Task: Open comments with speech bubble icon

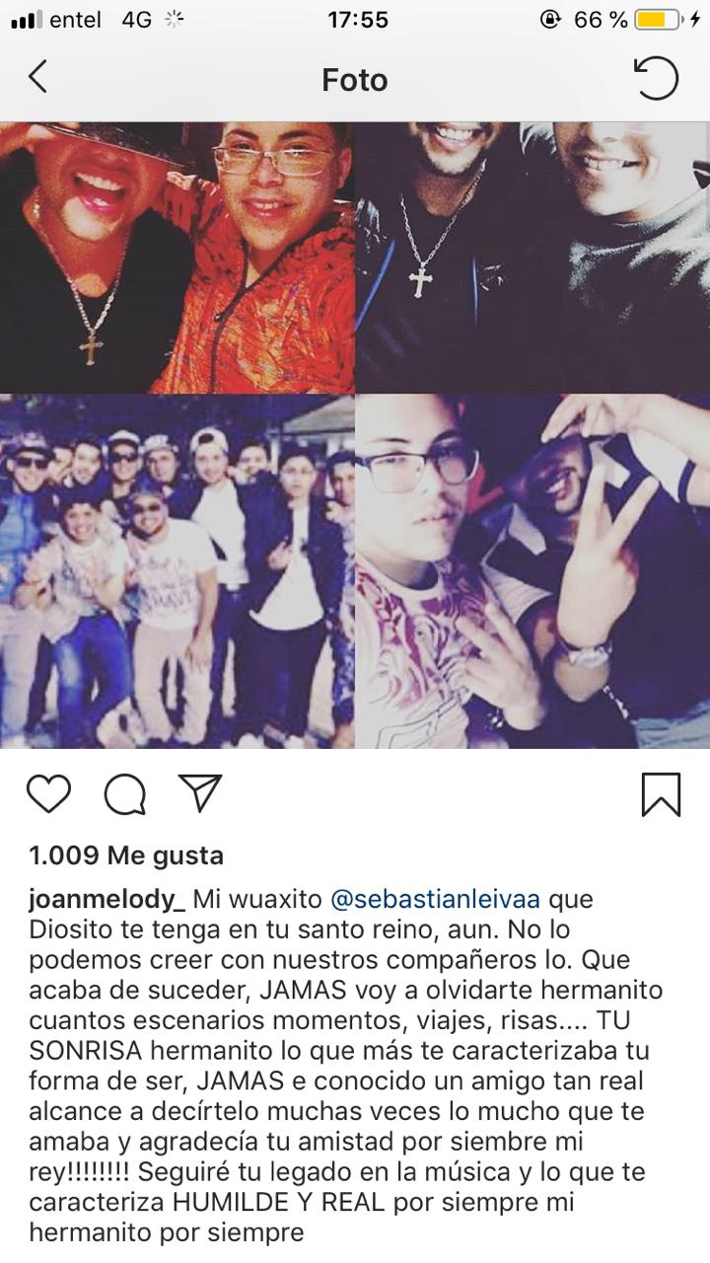Action: coord(125,794)
